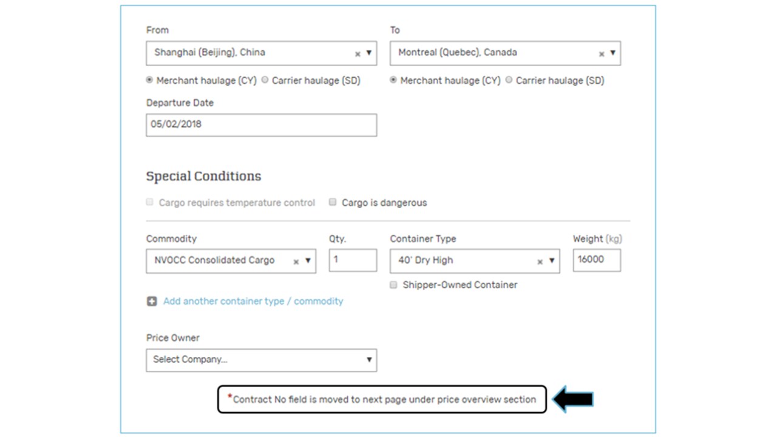Check the Cargo is dangerous box
The image size is (777, 437).
click(x=333, y=202)
